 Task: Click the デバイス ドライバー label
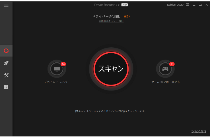click(x=57, y=82)
